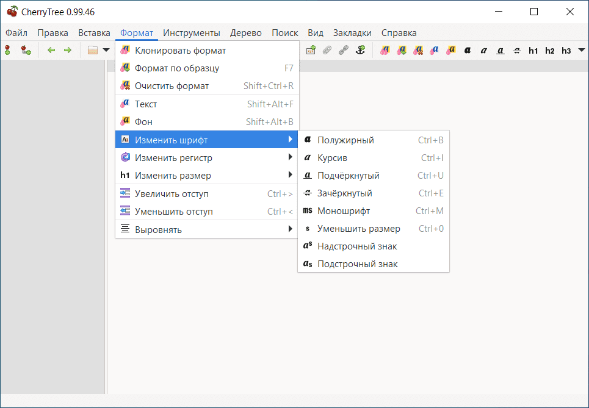Click the remove formatting toolbar icon with red x
The image size is (589, 408).
click(x=417, y=50)
